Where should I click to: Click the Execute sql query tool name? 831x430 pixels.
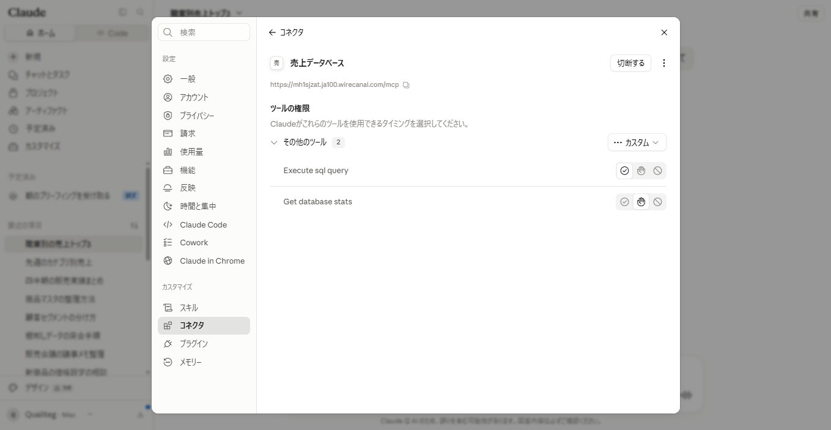pos(316,171)
